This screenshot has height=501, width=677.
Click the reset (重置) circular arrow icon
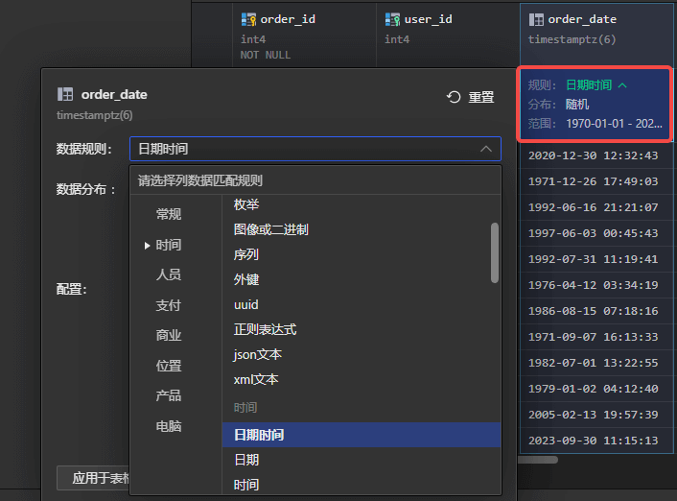coord(454,97)
